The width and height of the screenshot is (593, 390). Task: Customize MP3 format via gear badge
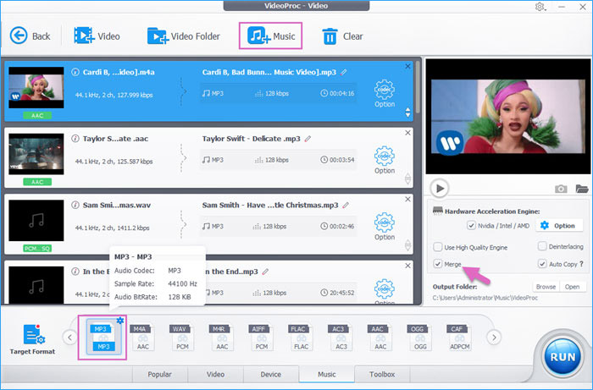pyautogui.click(x=120, y=321)
